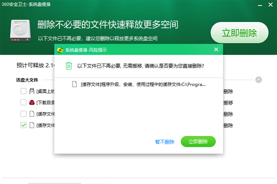
Task: Enable the first unchecked 缓存文件 checkbox
Action: click(x=24, y=114)
